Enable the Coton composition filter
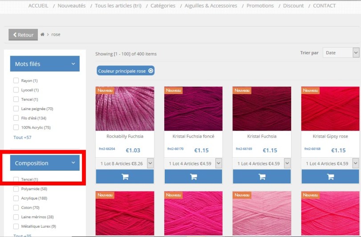The height and width of the screenshot is (237, 361). (16, 208)
